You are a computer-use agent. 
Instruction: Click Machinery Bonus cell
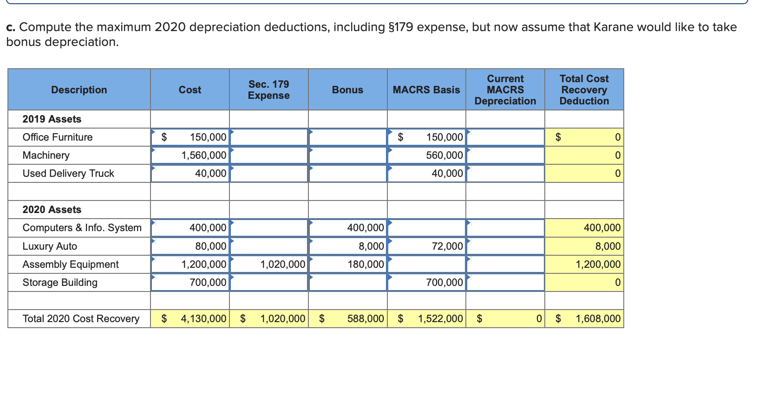[x=348, y=155]
